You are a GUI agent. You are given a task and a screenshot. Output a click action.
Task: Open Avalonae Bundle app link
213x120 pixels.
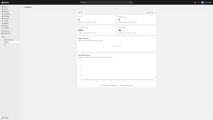[x=8, y=40]
